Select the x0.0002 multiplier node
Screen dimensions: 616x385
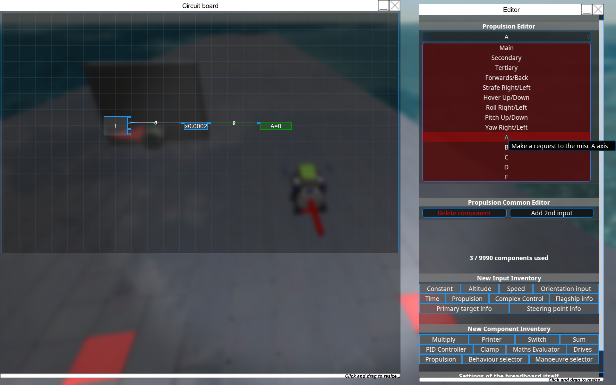[196, 126]
